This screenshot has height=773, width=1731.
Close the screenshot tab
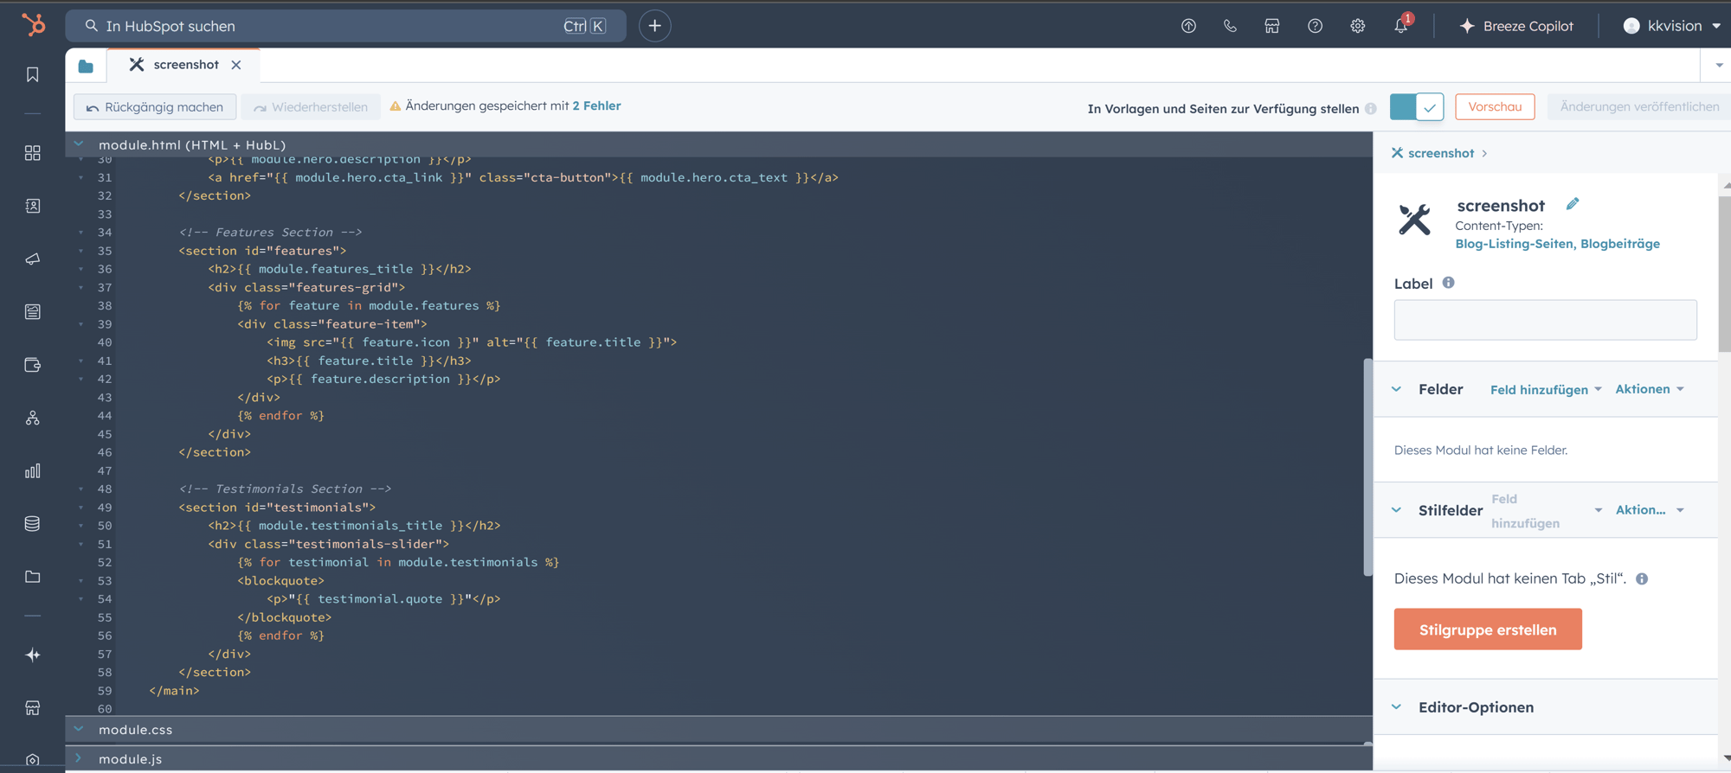tap(236, 65)
